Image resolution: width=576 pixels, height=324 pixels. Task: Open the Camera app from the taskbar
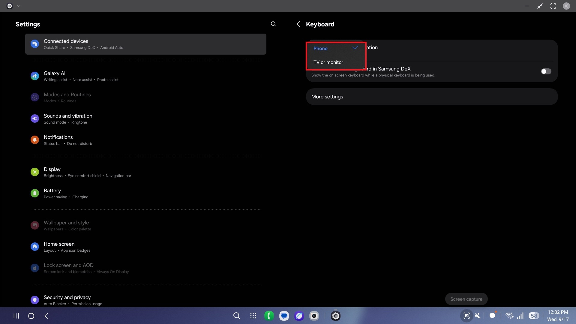pyautogui.click(x=314, y=316)
